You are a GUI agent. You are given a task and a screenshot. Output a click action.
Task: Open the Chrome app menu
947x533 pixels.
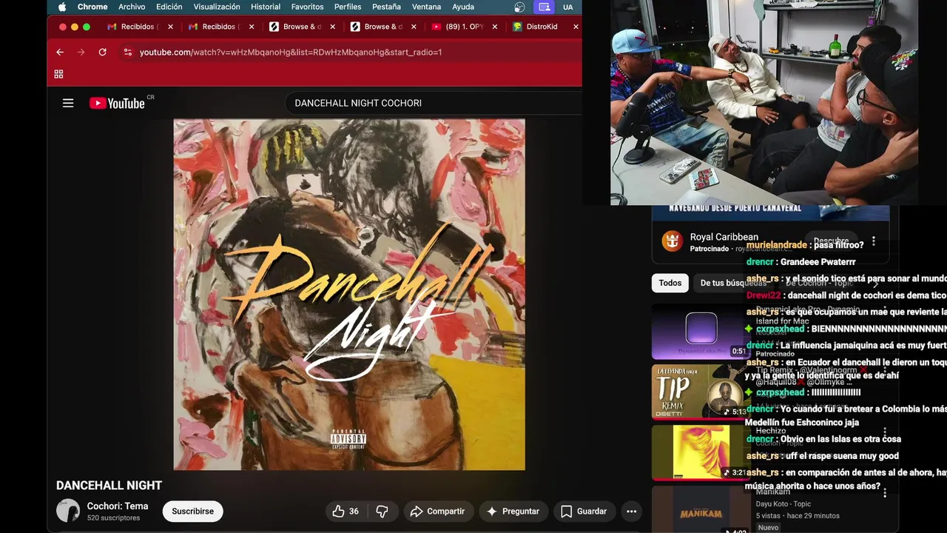[92, 7]
